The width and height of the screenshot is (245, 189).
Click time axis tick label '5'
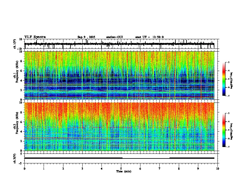[121, 169]
